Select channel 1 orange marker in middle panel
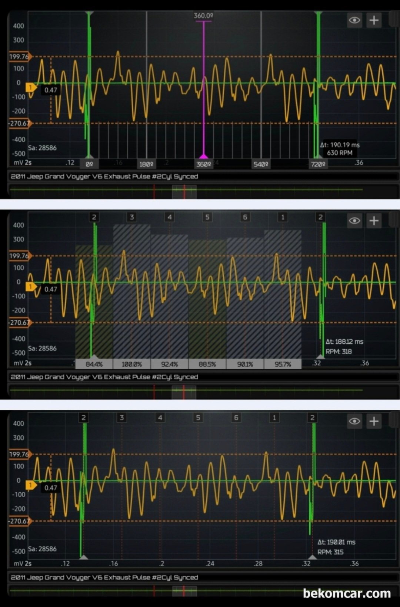Screen dimensions: 400x607 30,287
